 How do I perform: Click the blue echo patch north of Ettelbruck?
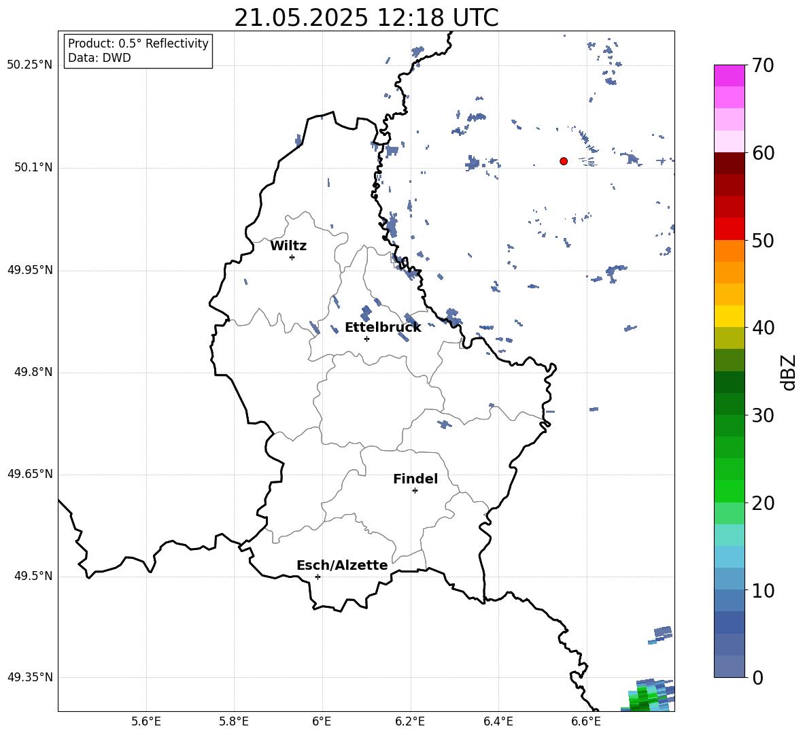pyautogui.click(x=366, y=312)
